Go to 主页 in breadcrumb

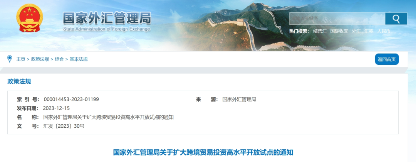[21, 59]
